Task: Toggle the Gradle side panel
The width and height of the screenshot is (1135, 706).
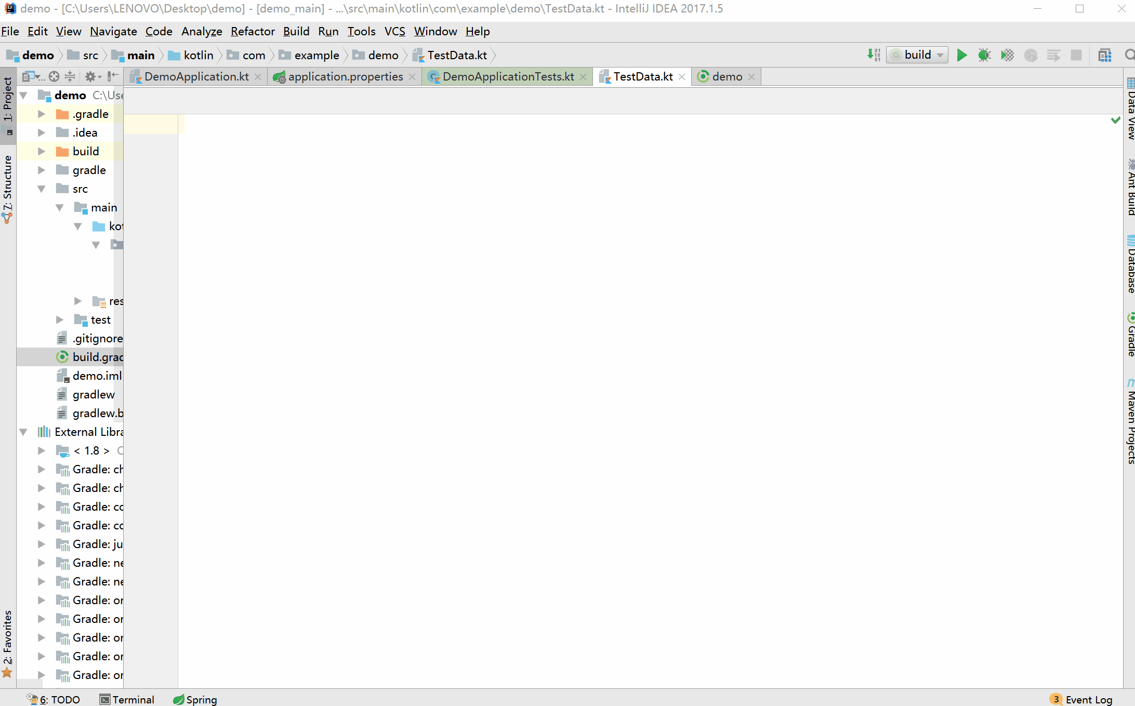Action: (x=1130, y=335)
